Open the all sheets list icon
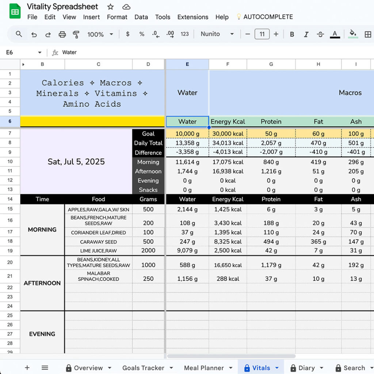Screen dimensions: 374x374 point(45,367)
